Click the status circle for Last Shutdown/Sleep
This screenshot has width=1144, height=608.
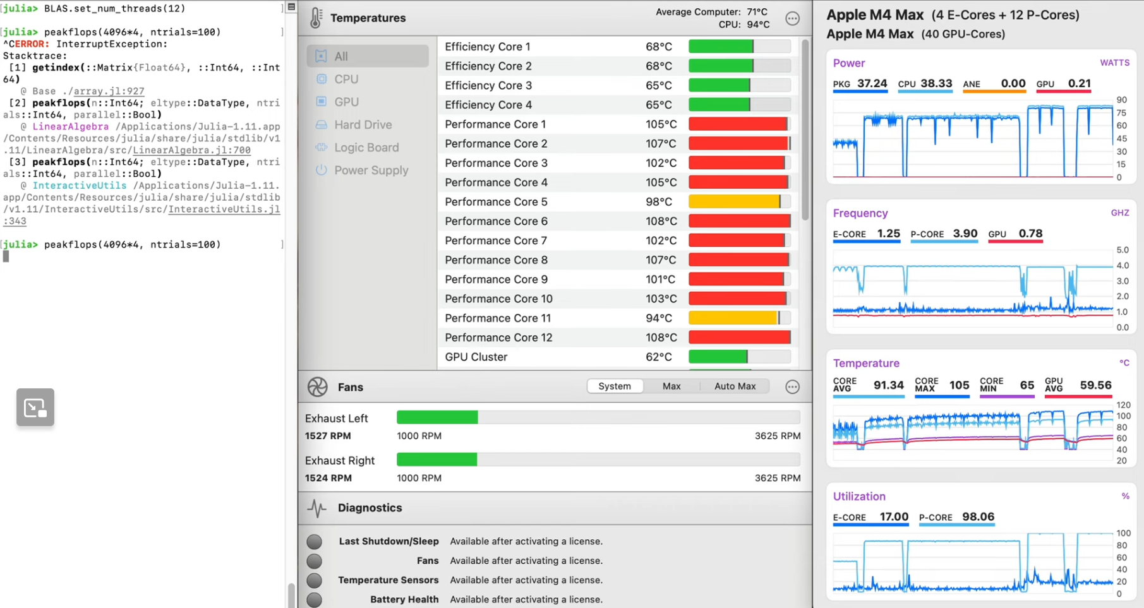point(314,542)
